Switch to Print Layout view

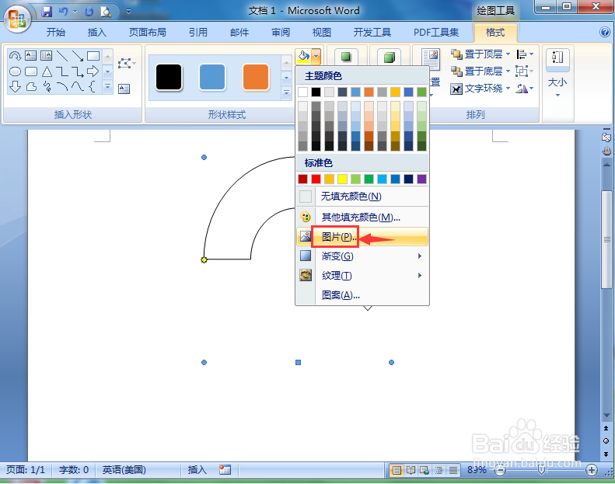(397, 470)
